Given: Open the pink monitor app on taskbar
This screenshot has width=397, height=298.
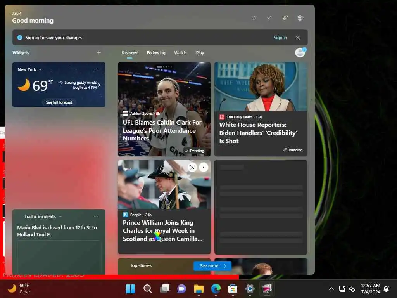Looking at the screenshot, I should (x=267, y=289).
